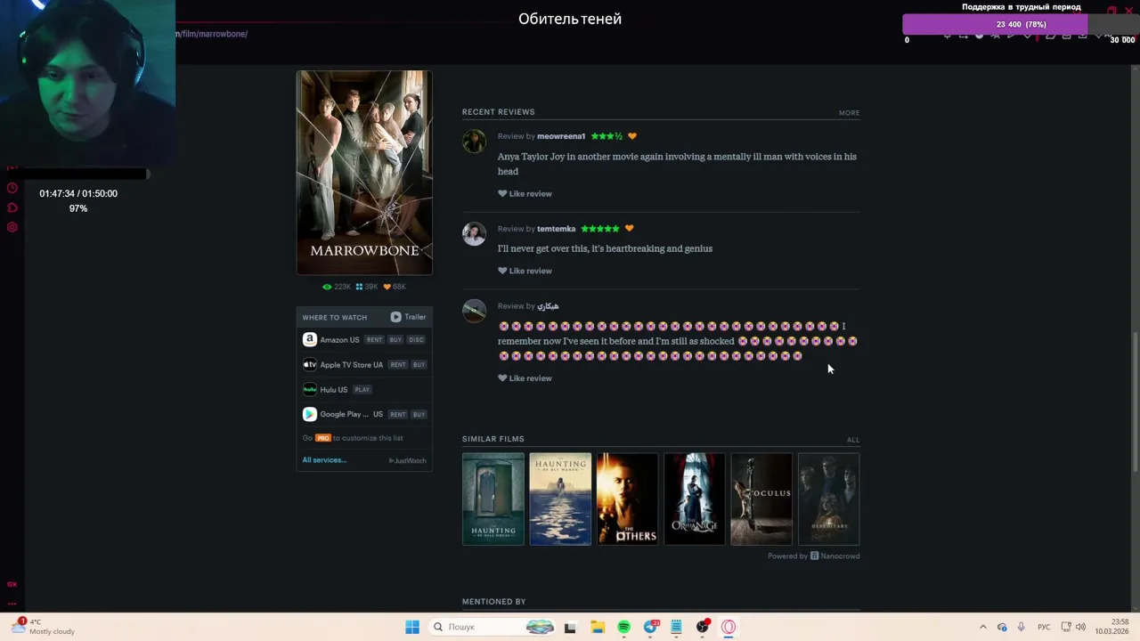Click the PRO badge link
The height and width of the screenshot is (641, 1140).
tap(322, 438)
